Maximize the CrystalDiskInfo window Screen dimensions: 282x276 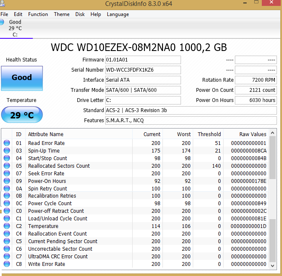256,2
